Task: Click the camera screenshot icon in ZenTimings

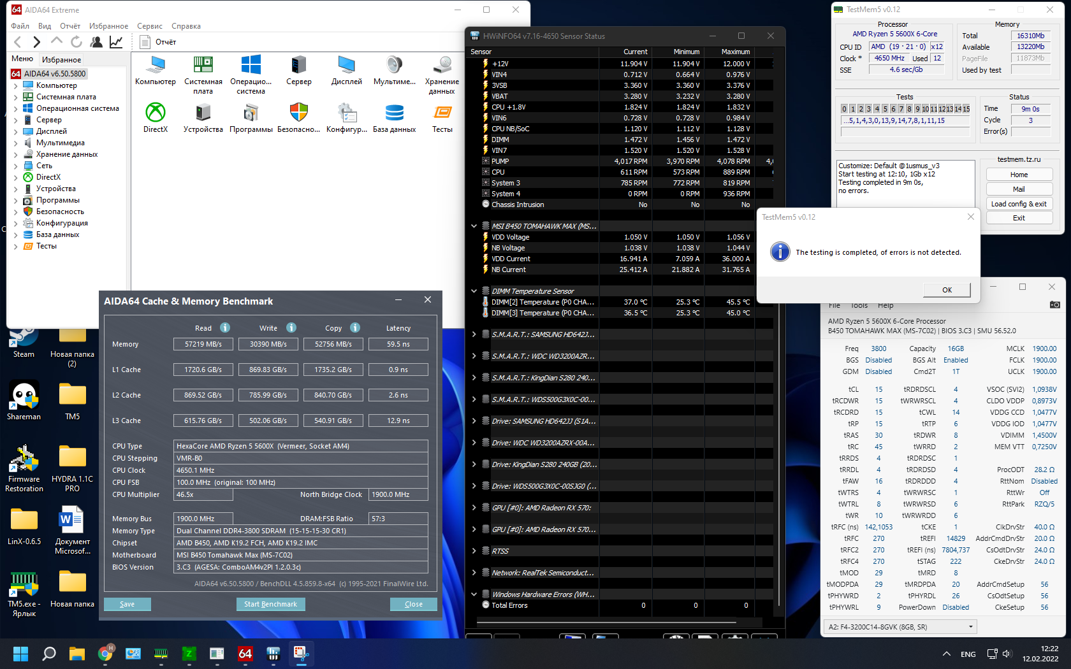Action: pyautogui.click(x=1055, y=305)
